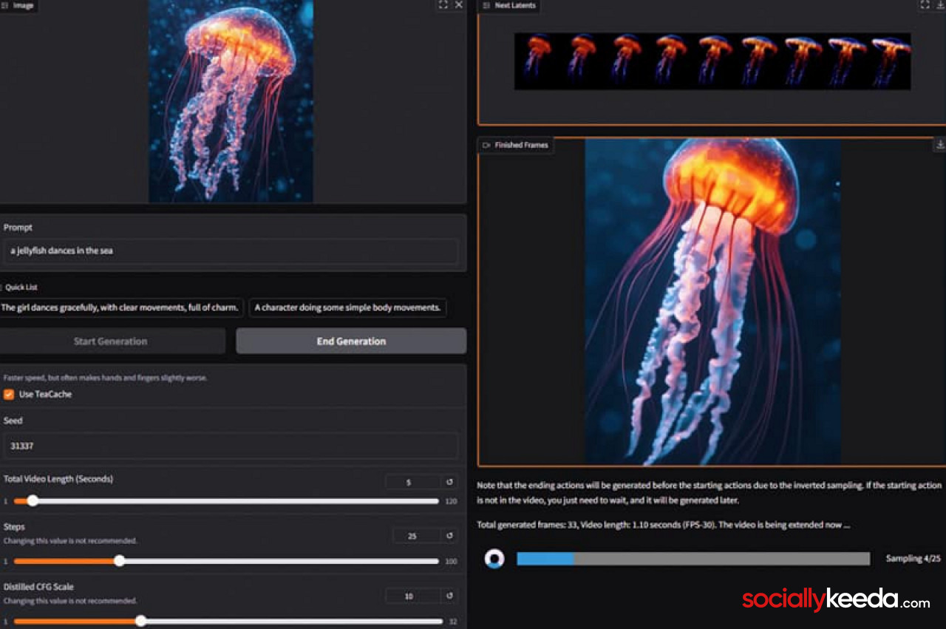The width and height of the screenshot is (946, 629).
Task: Stop with the End Generation button
Action: (351, 341)
